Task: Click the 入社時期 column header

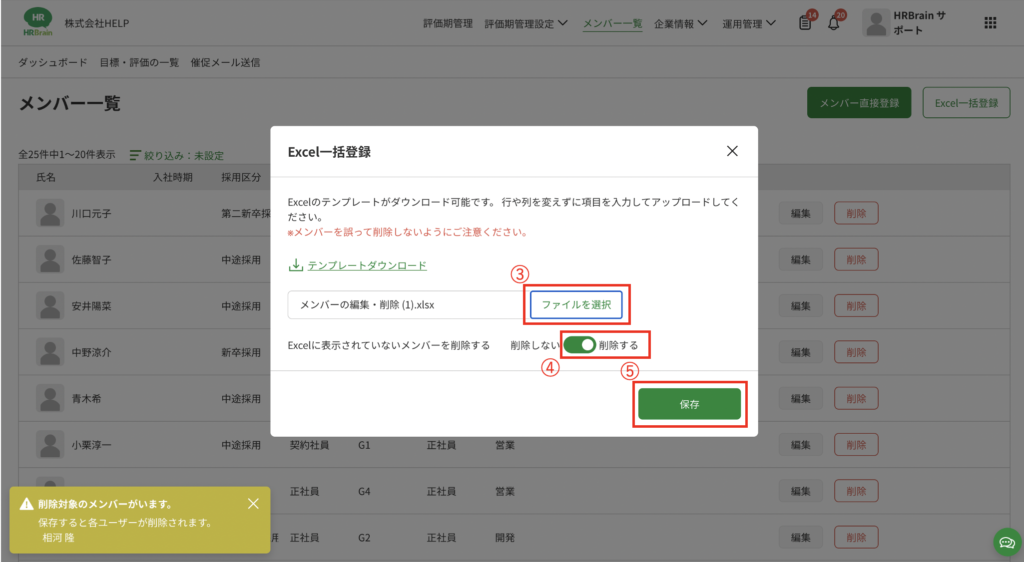Action: point(173,177)
